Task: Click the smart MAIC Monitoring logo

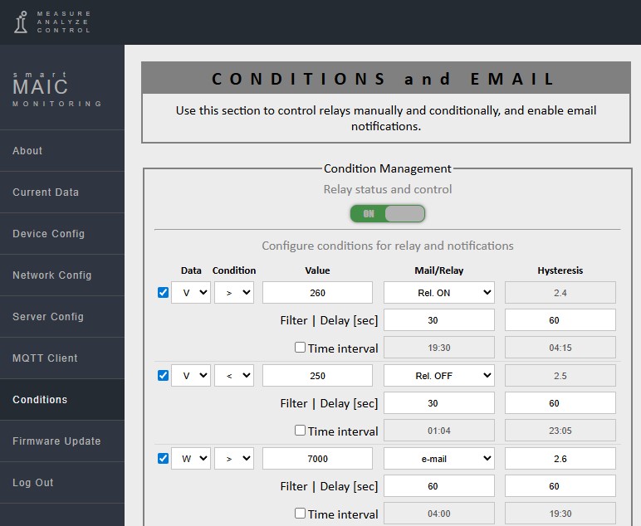Action: pyautogui.click(x=57, y=89)
